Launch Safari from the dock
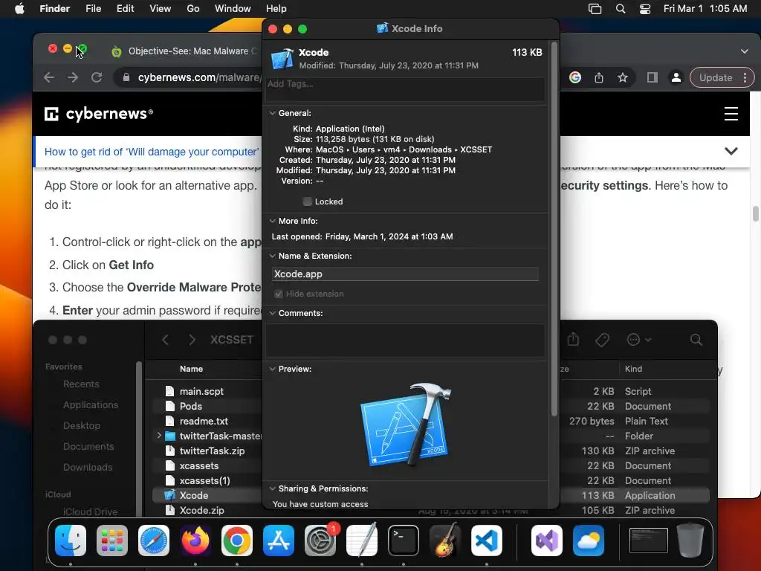Screen dimensions: 761x571 coord(154,540)
